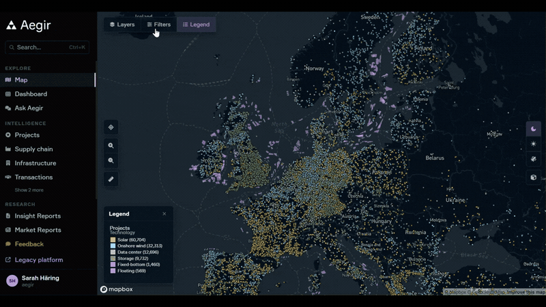Click the Storage legend swatch

point(113,259)
